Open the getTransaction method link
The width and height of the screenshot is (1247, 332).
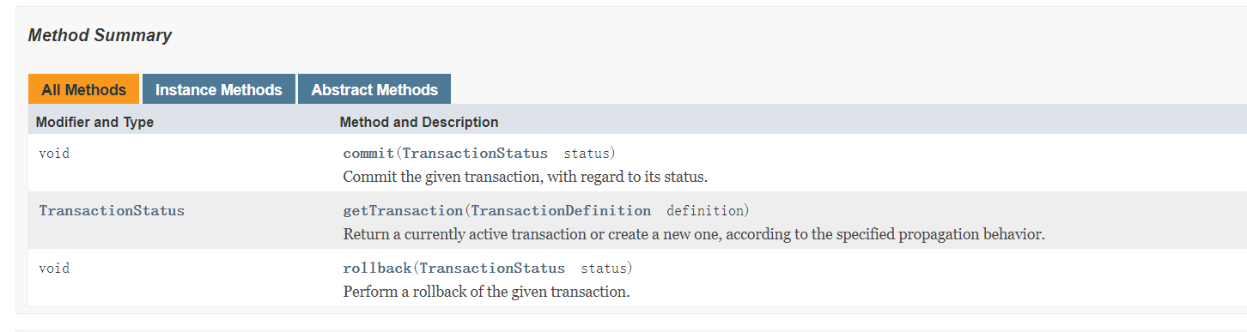click(x=403, y=210)
